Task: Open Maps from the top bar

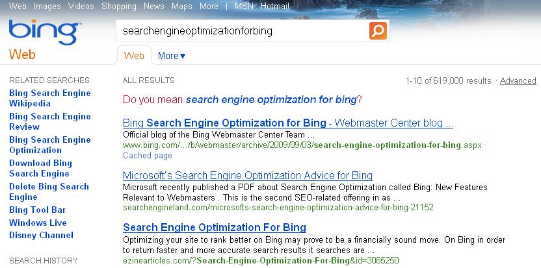Action: [x=182, y=6]
